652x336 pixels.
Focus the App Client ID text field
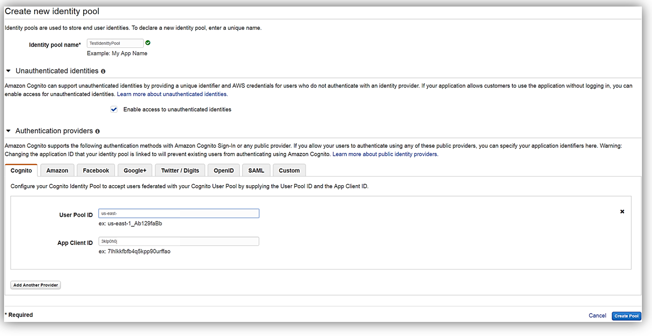tap(179, 241)
